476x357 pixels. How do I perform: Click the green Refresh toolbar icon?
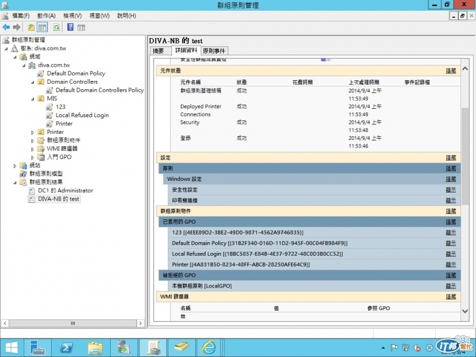click(57, 27)
